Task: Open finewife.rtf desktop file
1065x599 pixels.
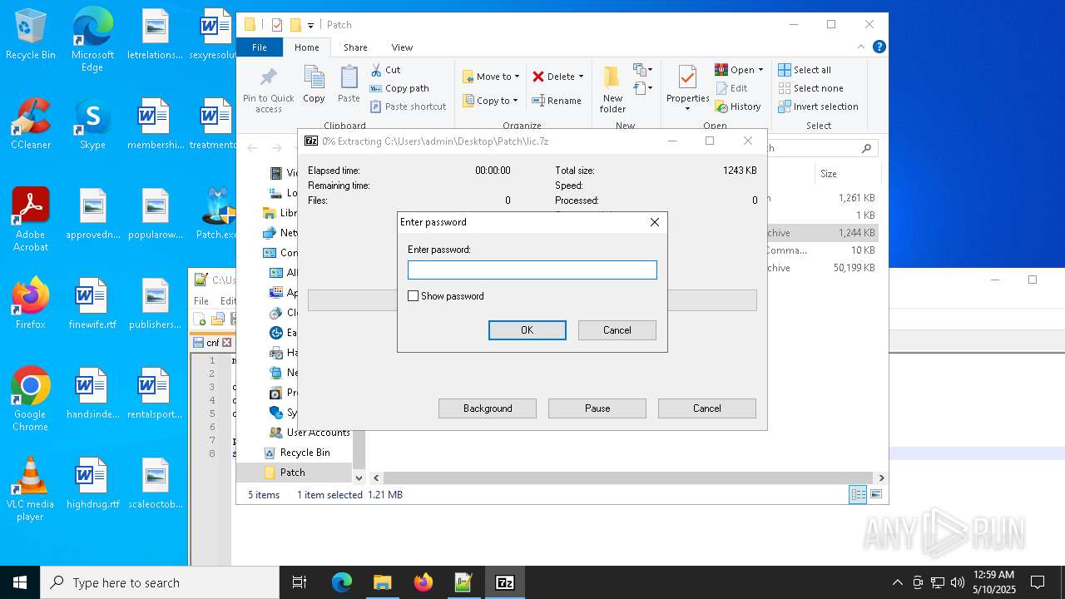Action: 92,304
